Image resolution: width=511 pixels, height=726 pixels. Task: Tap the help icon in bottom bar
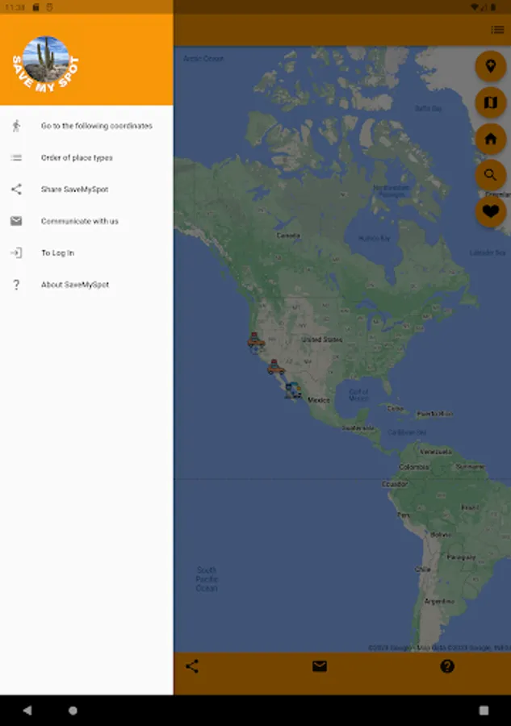447,666
